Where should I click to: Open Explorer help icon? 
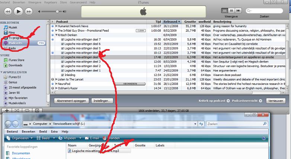tap(264, 138)
